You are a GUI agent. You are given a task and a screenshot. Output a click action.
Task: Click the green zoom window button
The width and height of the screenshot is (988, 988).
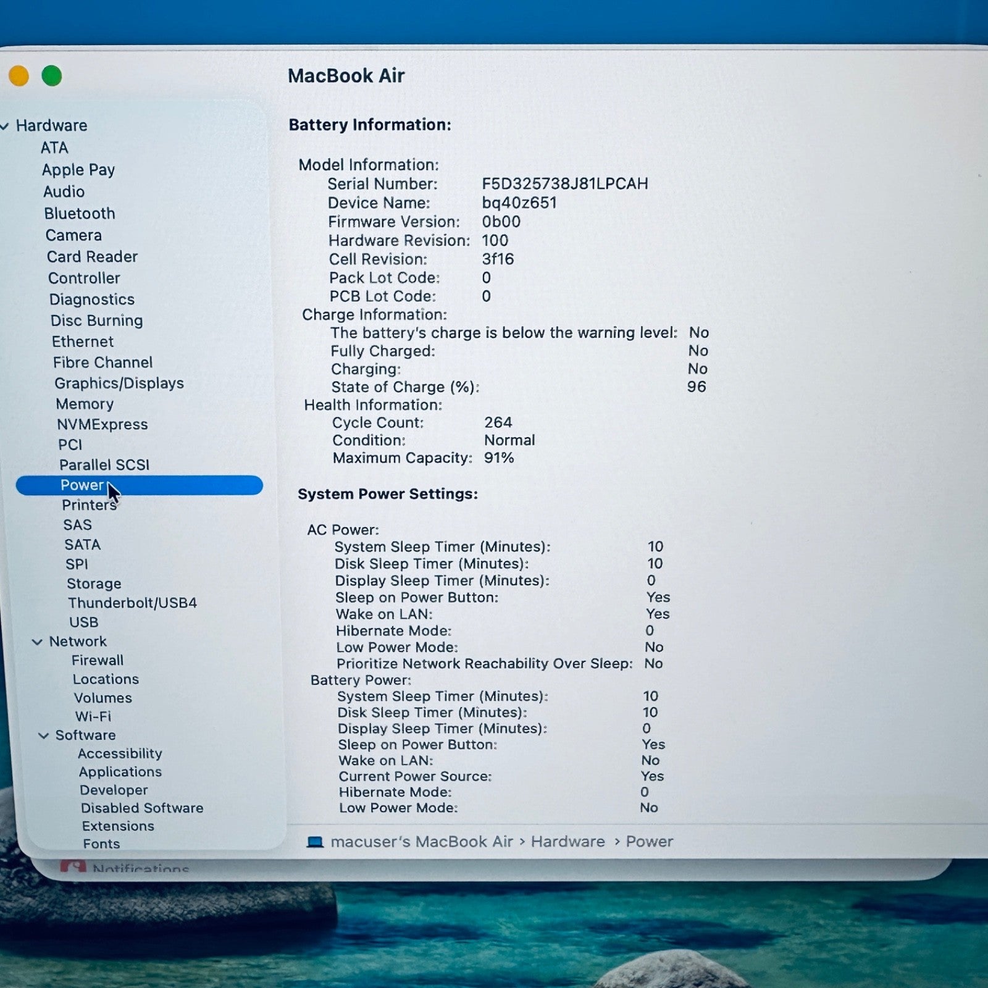click(52, 76)
